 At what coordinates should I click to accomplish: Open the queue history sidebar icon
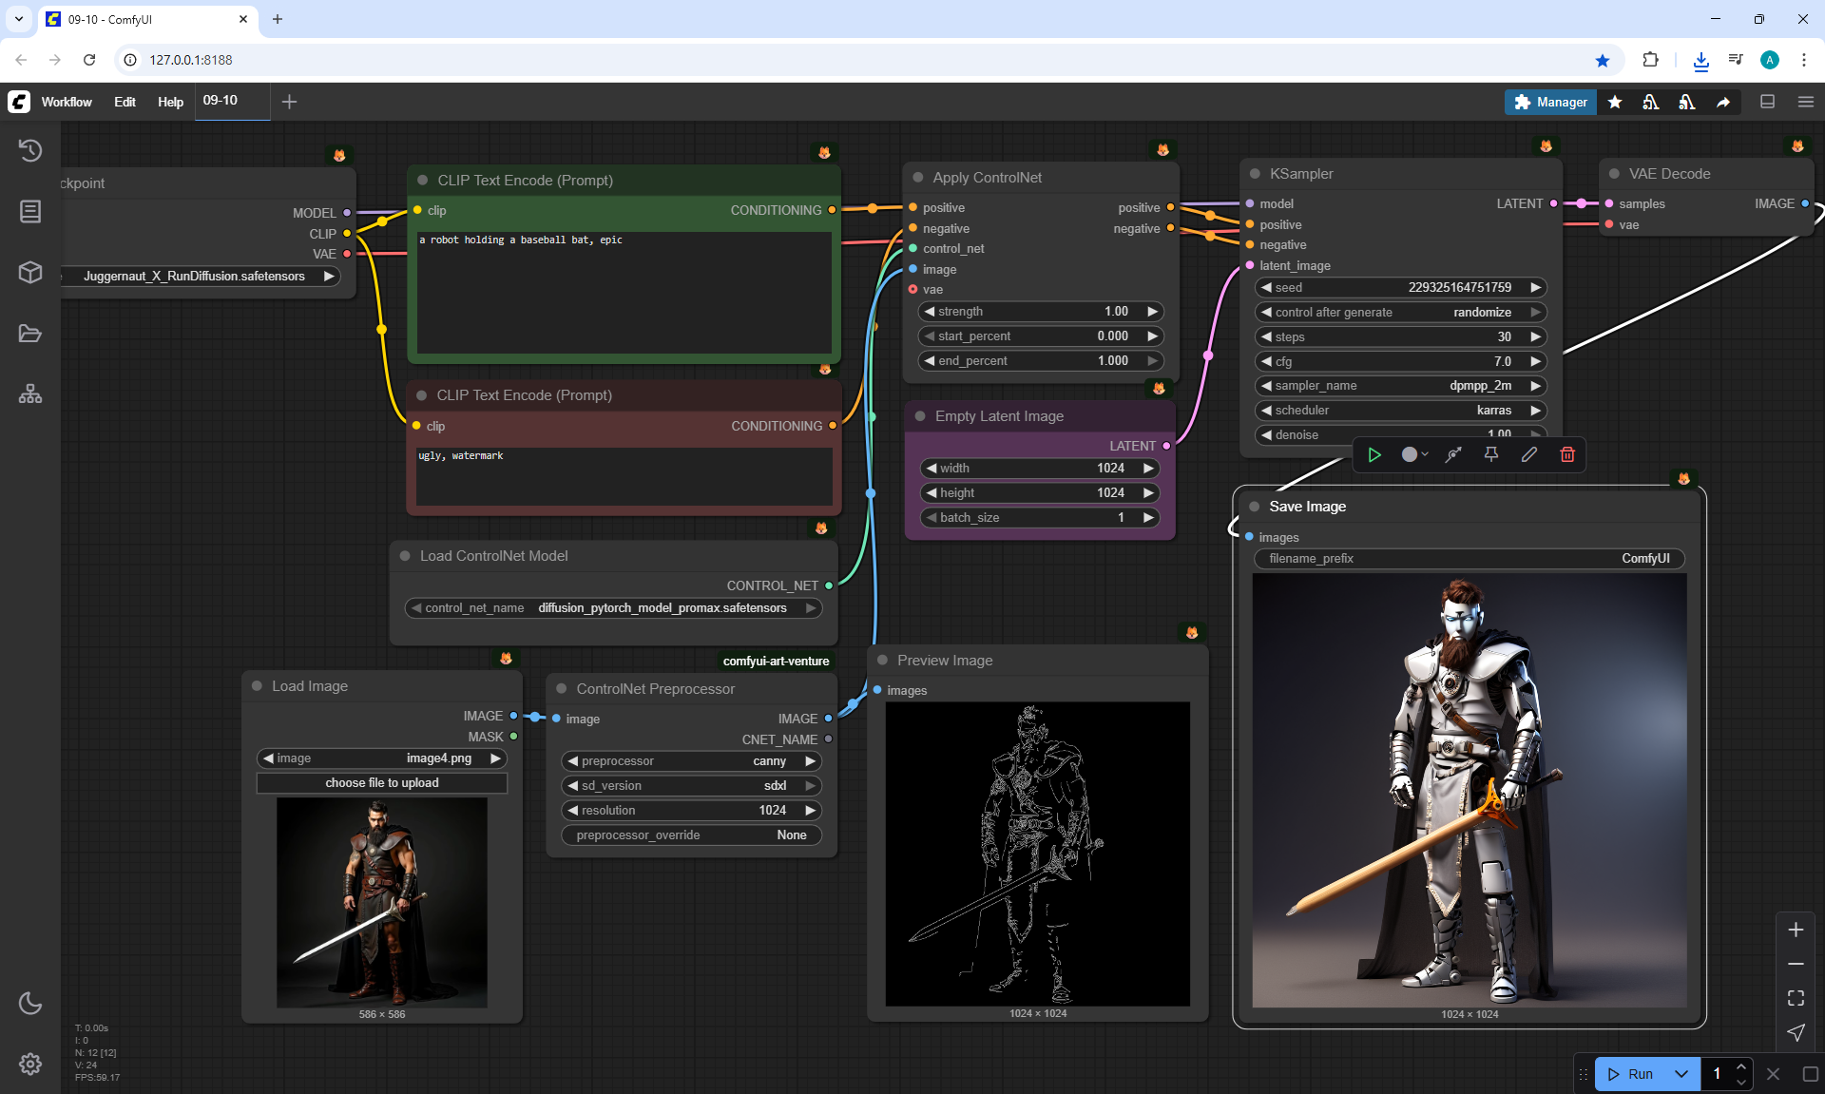[x=30, y=150]
